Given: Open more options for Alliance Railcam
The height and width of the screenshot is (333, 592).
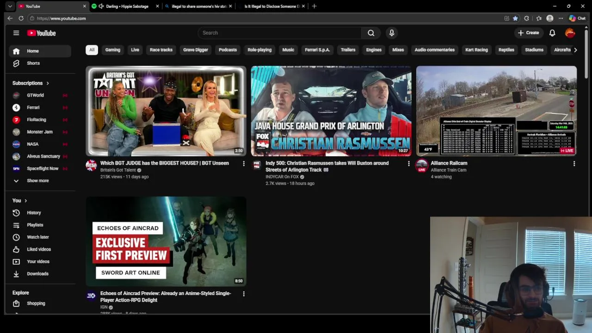Looking at the screenshot, I should click(574, 163).
